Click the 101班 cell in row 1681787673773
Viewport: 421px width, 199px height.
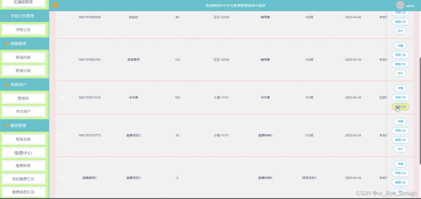309,135
